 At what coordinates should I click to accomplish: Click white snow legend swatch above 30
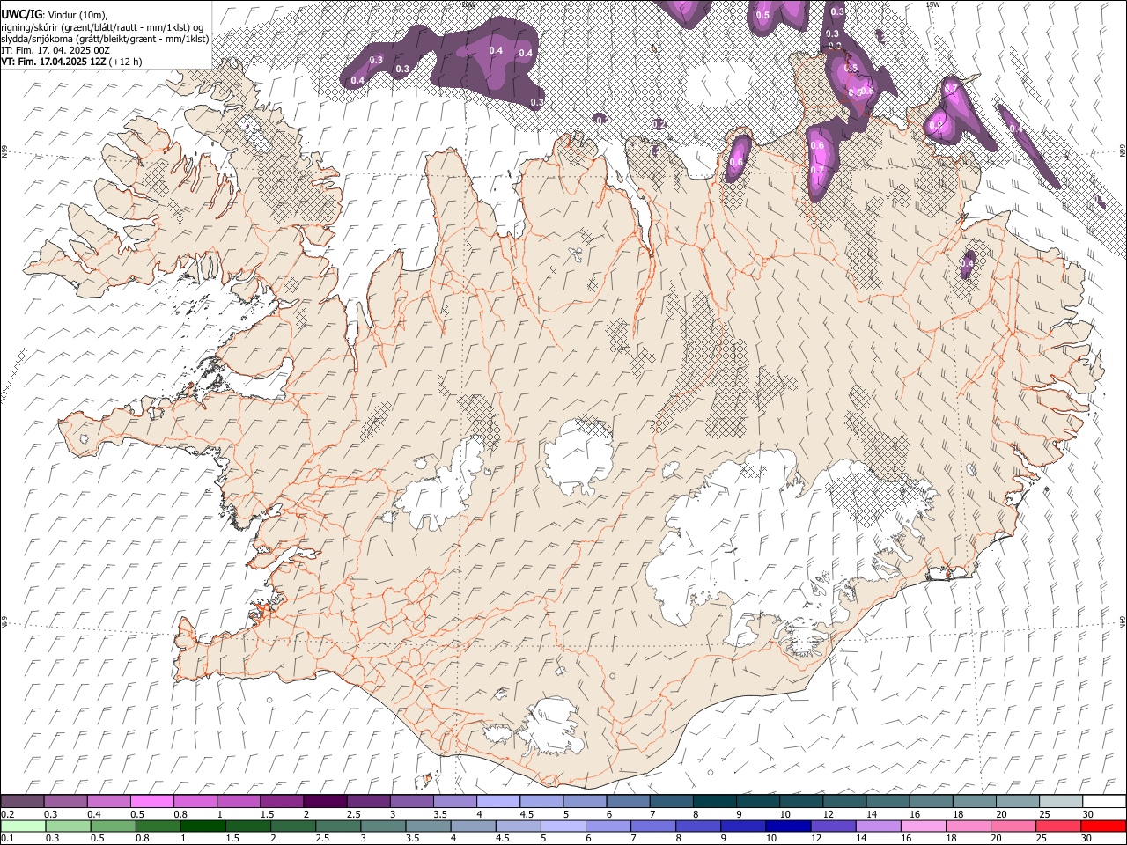coord(1104,802)
